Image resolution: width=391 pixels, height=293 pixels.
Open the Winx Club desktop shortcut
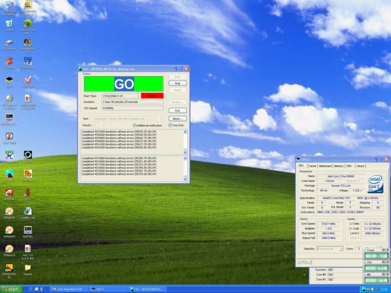click(x=28, y=80)
